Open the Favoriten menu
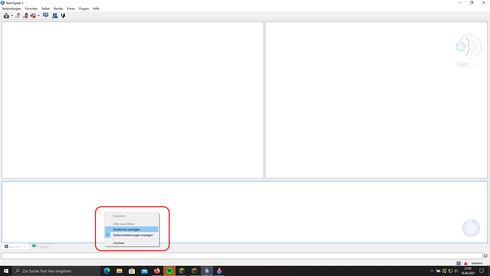490x276 pixels. pos(31,9)
